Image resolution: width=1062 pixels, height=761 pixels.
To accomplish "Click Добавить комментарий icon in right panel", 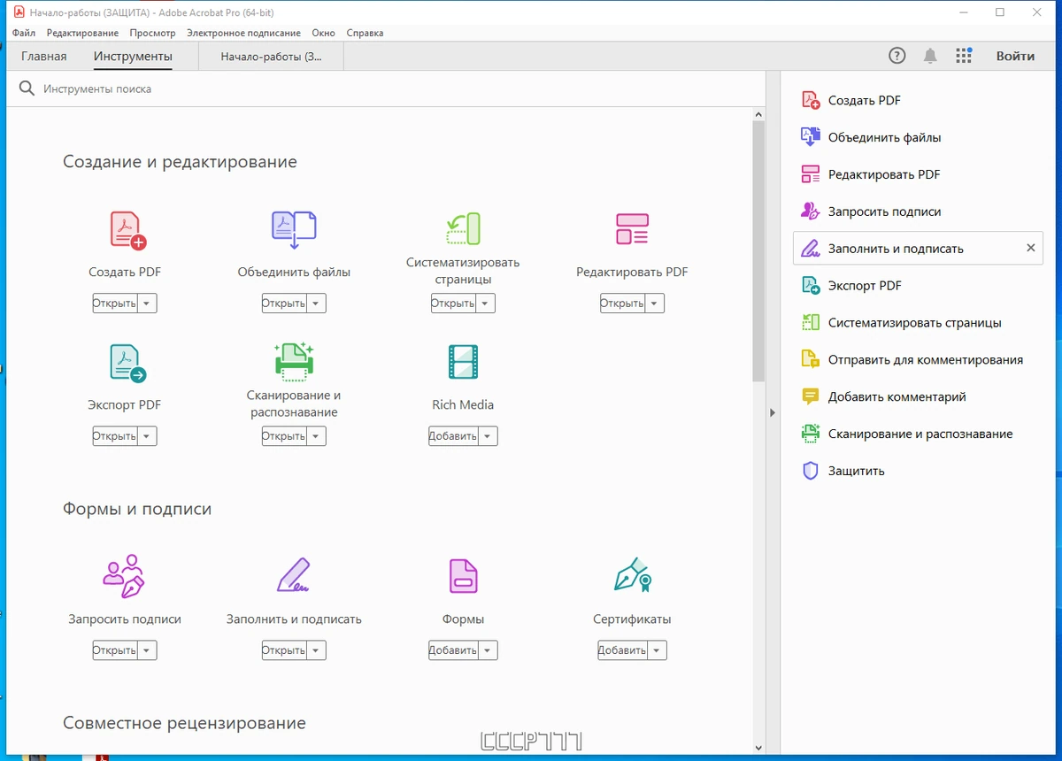I will (810, 396).
